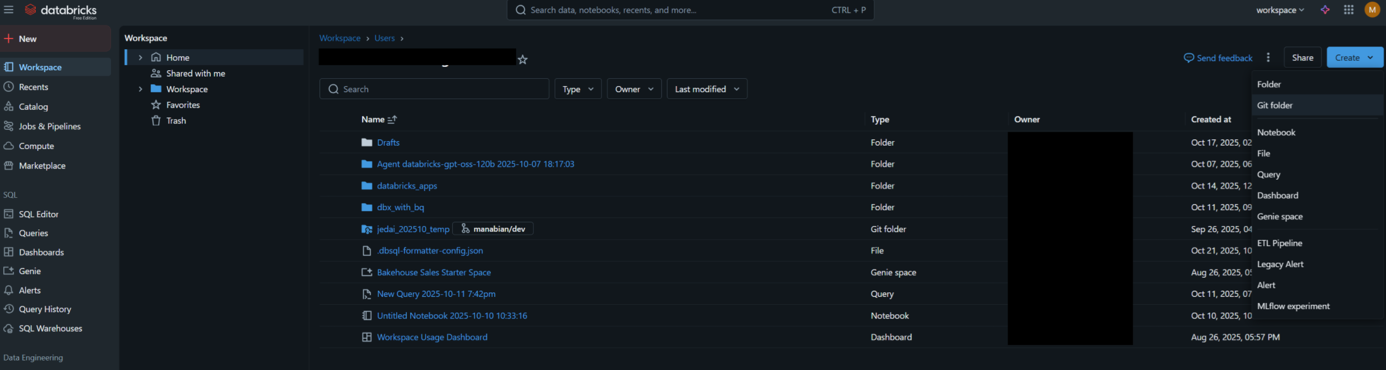This screenshot has height=370, width=1386.
Task: Click the New button in sidebar
Action: click(56, 39)
